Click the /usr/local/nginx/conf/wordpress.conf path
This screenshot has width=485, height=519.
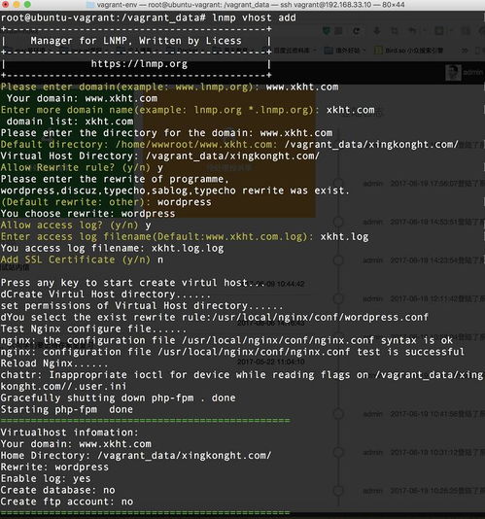click(x=320, y=318)
